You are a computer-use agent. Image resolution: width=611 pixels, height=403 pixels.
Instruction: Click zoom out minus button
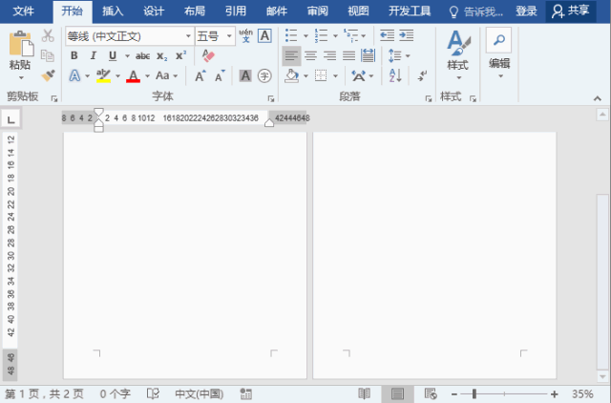(454, 394)
